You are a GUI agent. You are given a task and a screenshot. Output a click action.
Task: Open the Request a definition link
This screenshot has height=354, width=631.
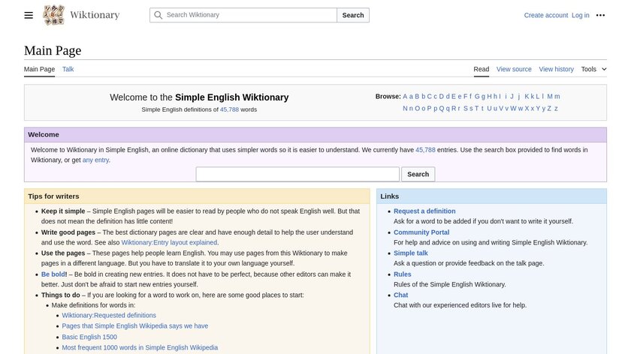coord(424,211)
